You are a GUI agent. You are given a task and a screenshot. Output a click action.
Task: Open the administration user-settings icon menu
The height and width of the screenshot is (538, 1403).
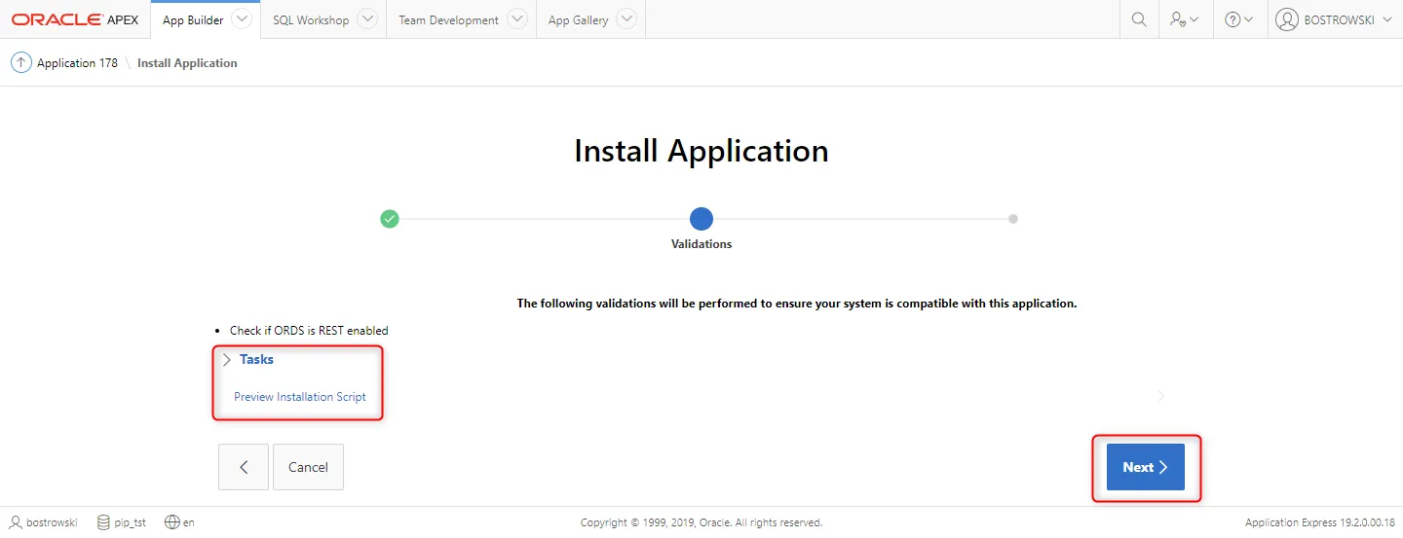click(x=1185, y=19)
